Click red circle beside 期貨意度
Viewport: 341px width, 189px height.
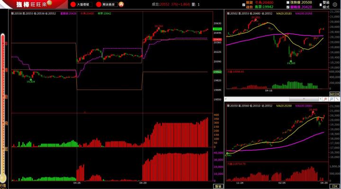click(x=99, y=5)
